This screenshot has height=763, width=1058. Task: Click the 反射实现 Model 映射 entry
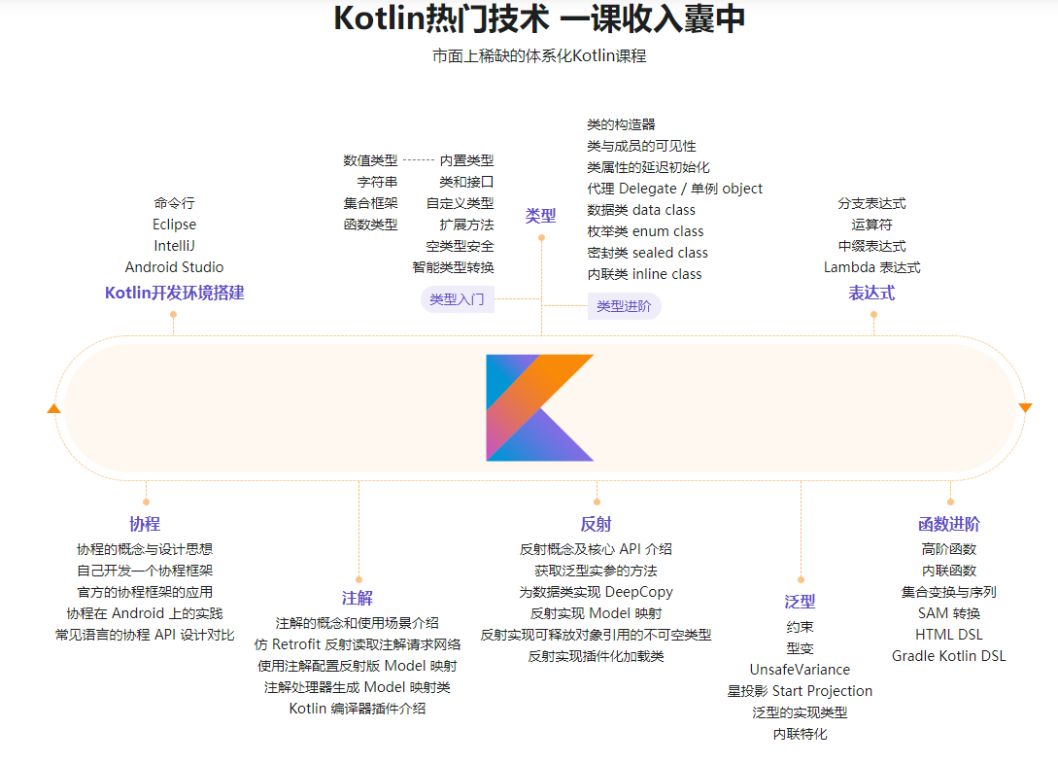596,613
